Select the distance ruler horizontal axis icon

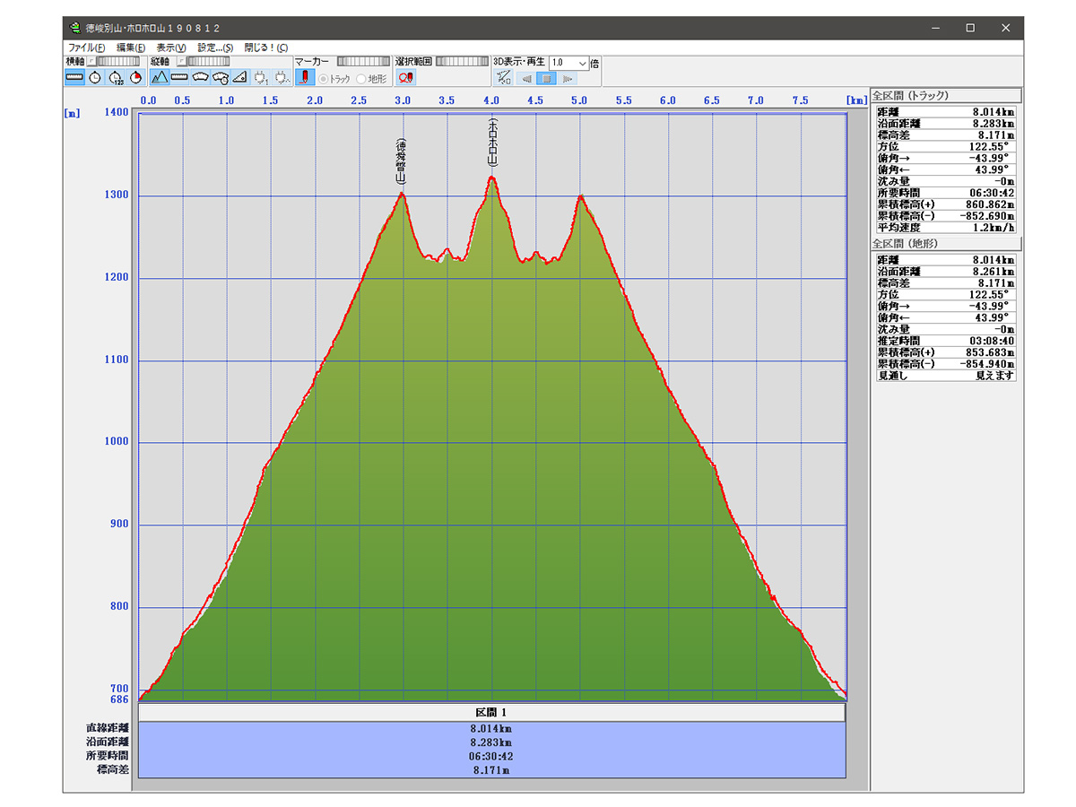pos(74,78)
